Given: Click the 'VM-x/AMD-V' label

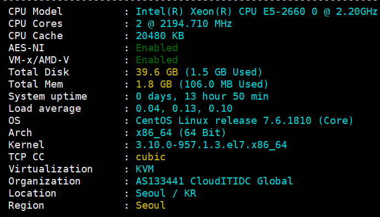Looking at the screenshot, I should [39, 59].
